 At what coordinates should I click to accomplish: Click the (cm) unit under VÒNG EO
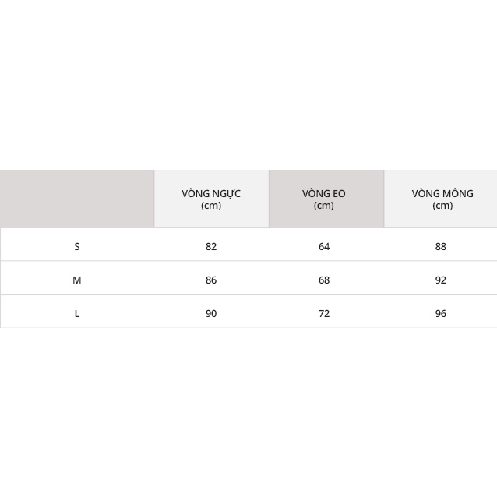[x=324, y=206]
